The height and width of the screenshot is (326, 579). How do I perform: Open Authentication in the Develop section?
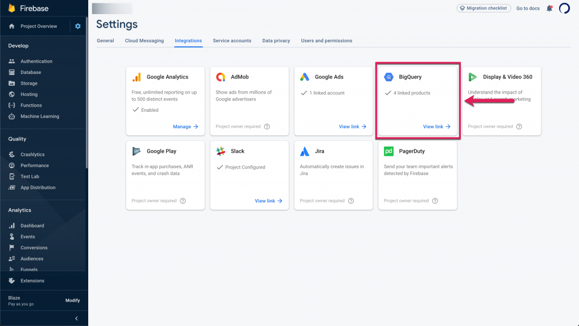pyautogui.click(x=36, y=61)
